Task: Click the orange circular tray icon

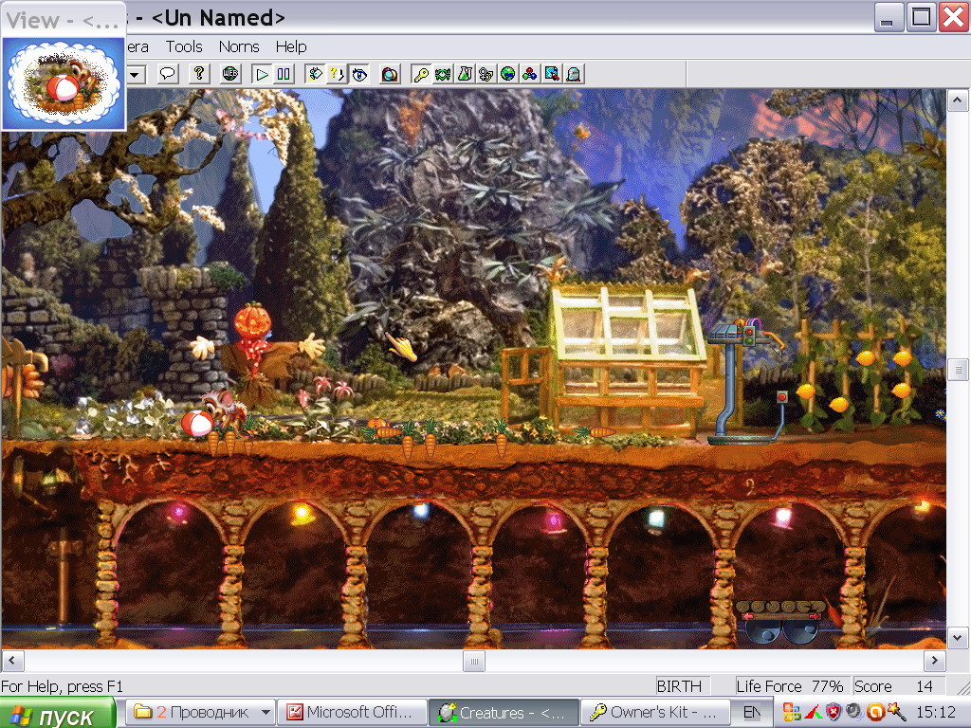Action: (x=875, y=713)
